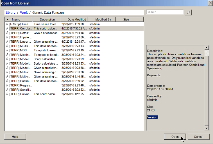Click fx icon of R Script Time series row
The height and width of the screenshot is (144, 213).
7,24
